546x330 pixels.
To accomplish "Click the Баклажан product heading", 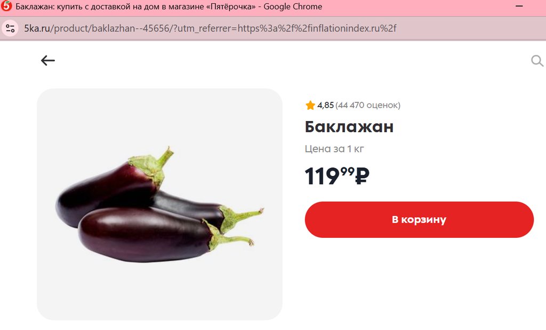I will point(349,127).
